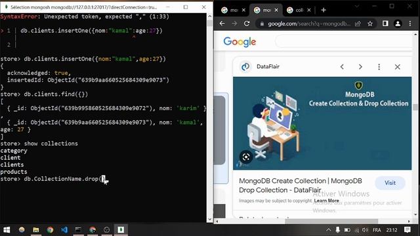Image resolution: width=420 pixels, height=236 pixels.
Task: Open the MongoDB Create Collection image
Action: [322, 123]
